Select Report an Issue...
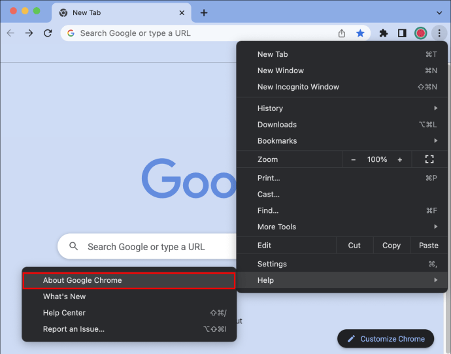The height and width of the screenshot is (354, 451). (x=129, y=329)
